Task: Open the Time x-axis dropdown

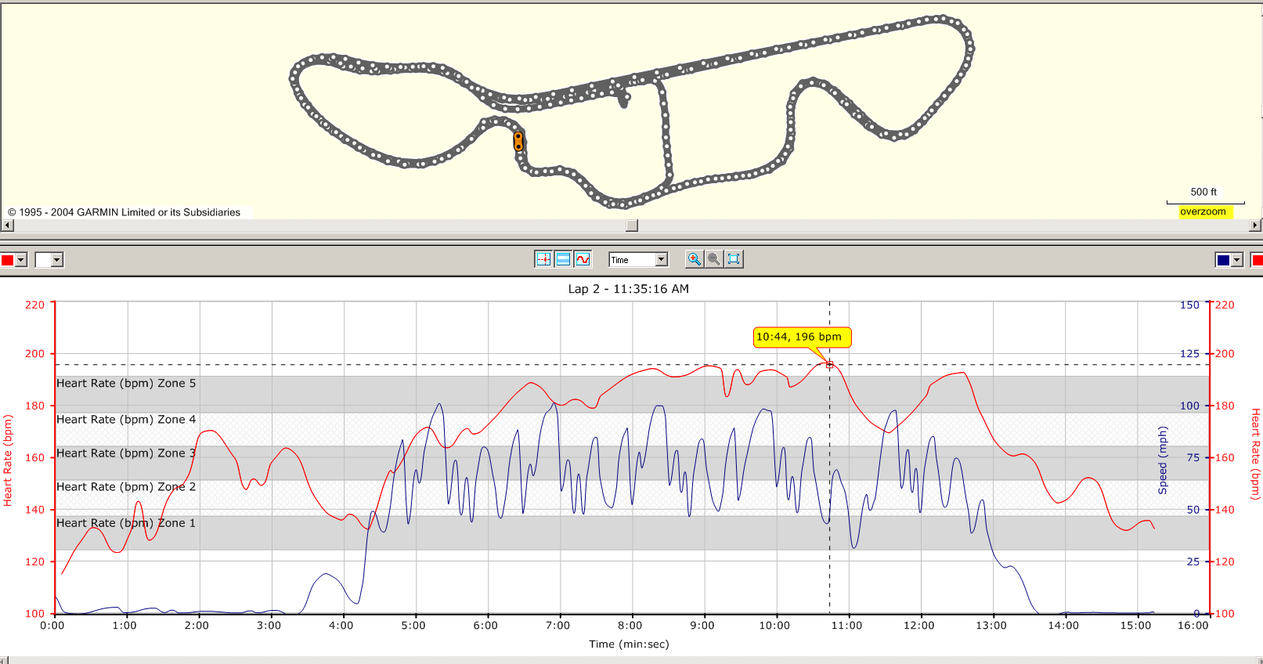Action: (x=662, y=259)
